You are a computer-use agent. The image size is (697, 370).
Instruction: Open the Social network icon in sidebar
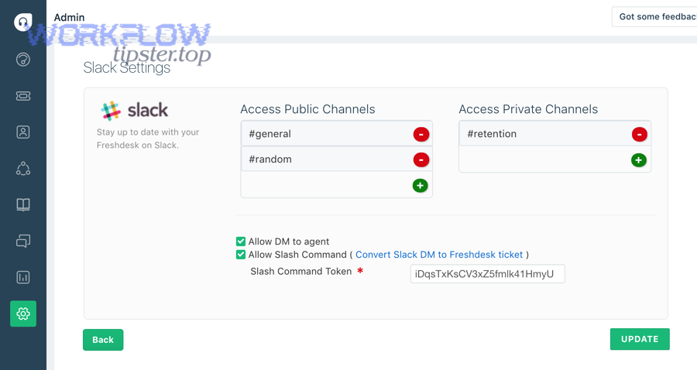coord(23,168)
